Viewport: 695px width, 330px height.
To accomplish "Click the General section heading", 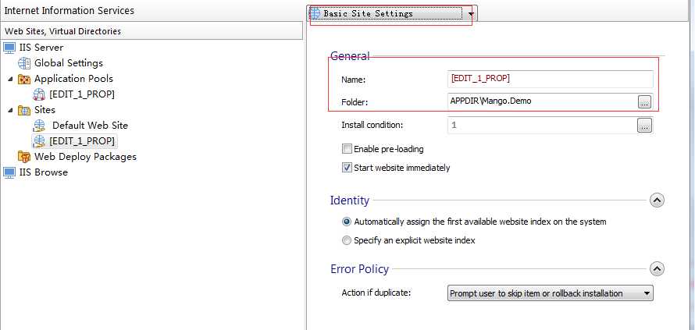I will pos(350,56).
